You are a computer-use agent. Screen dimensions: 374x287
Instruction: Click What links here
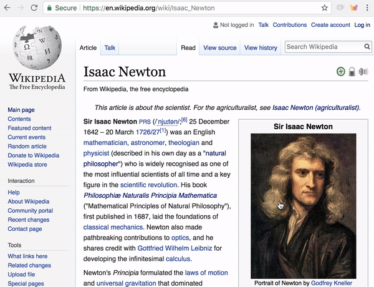[x=27, y=256]
